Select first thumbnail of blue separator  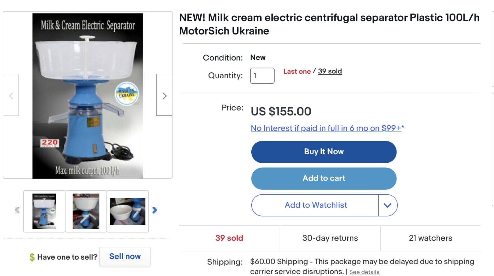(x=44, y=211)
